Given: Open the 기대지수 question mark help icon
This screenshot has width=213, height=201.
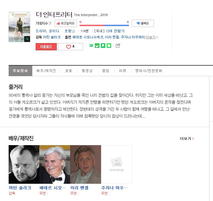Looking at the screenshot, I should 50,23.
